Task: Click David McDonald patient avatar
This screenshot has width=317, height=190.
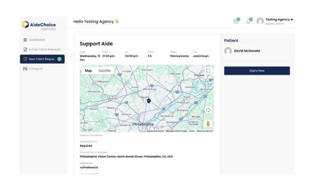Action: (228, 51)
